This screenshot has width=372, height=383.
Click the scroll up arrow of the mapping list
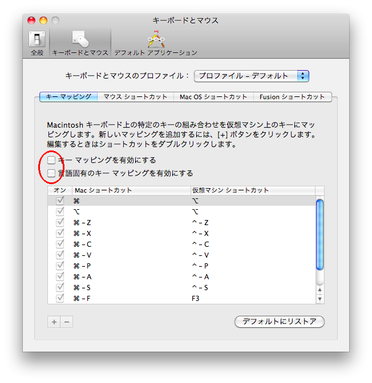[x=320, y=290]
